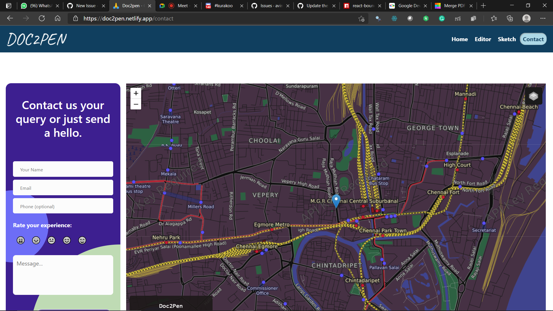Select the saddest face rating emoji
553x311 pixels.
click(21, 240)
